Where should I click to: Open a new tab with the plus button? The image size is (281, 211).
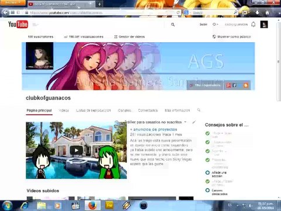100,4
